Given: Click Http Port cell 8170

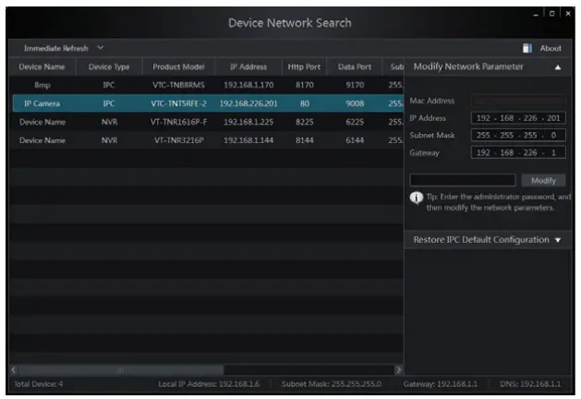Looking at the screenshot, I should (x=305, y=85).
